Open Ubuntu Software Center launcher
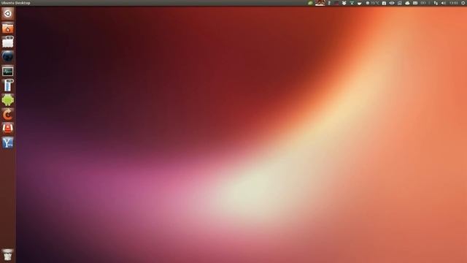467x263 pixels. 8,129
